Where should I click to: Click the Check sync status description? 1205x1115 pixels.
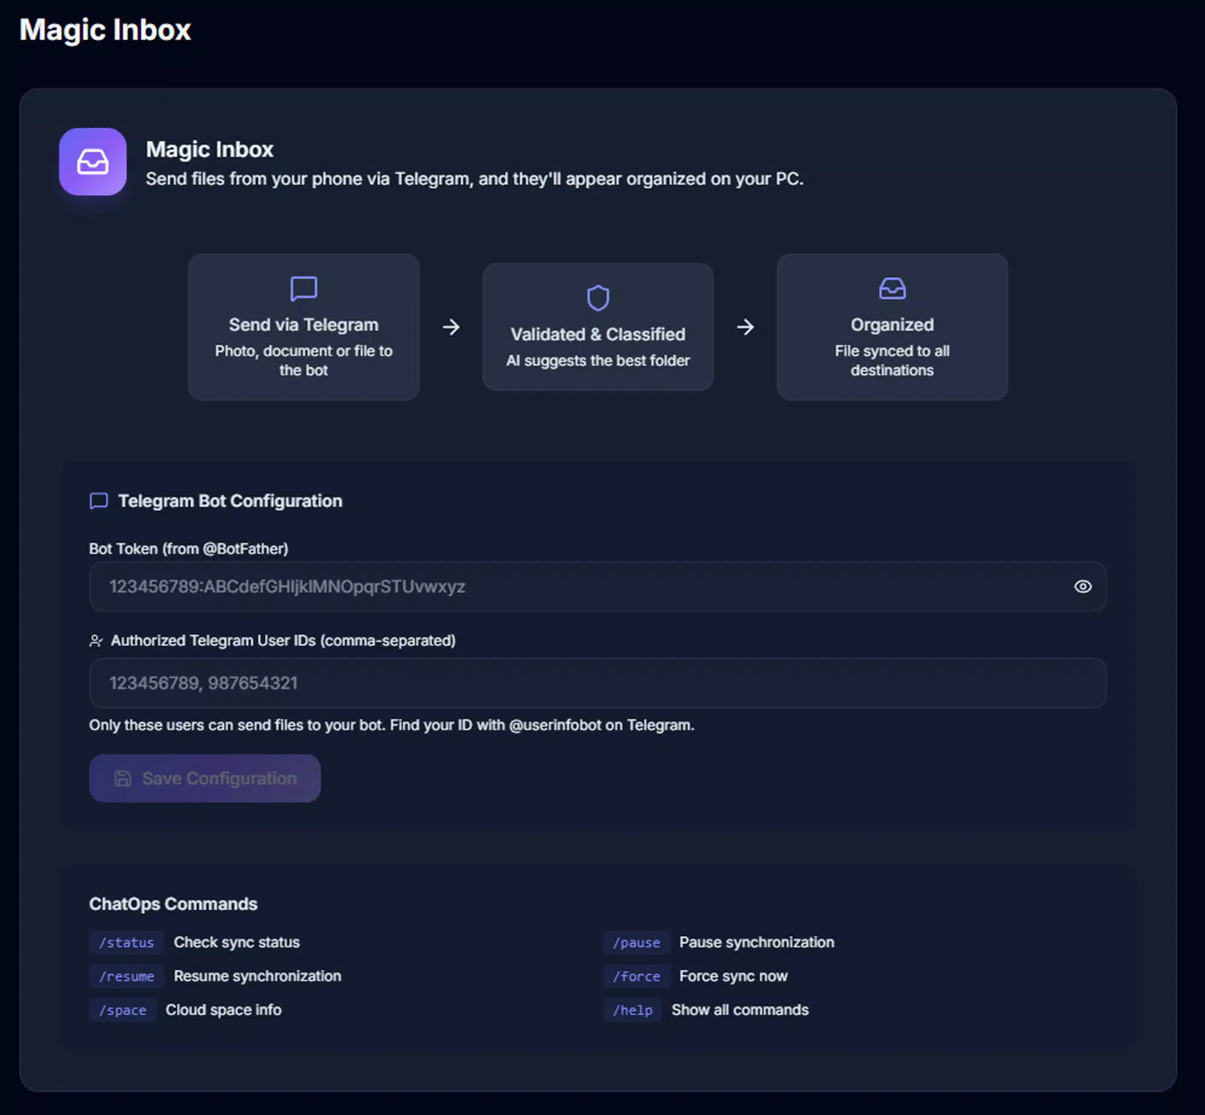(x=236, y=942)
